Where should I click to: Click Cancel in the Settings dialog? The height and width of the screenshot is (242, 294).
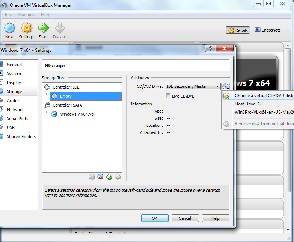click(185, 218)
